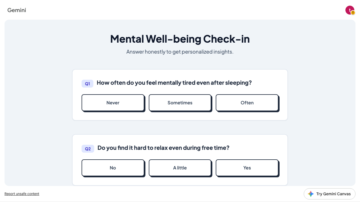Pick "Often" for feeling mentally tired

(247, 103)
